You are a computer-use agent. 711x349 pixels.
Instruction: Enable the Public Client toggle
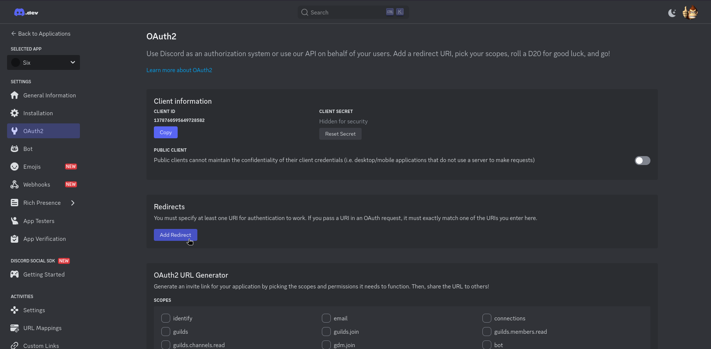pos(642,161)
